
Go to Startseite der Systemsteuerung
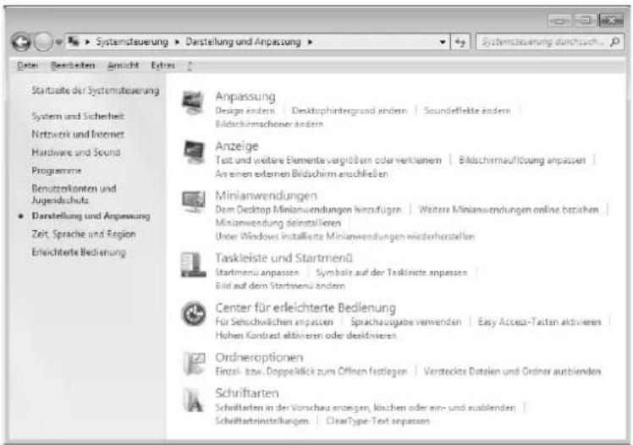tap(96, 91)
